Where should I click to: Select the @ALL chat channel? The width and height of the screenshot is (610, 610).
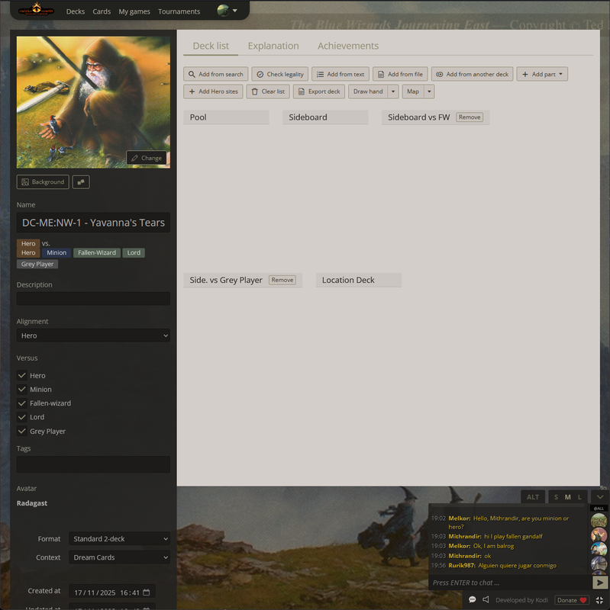(x=599, y=508)
